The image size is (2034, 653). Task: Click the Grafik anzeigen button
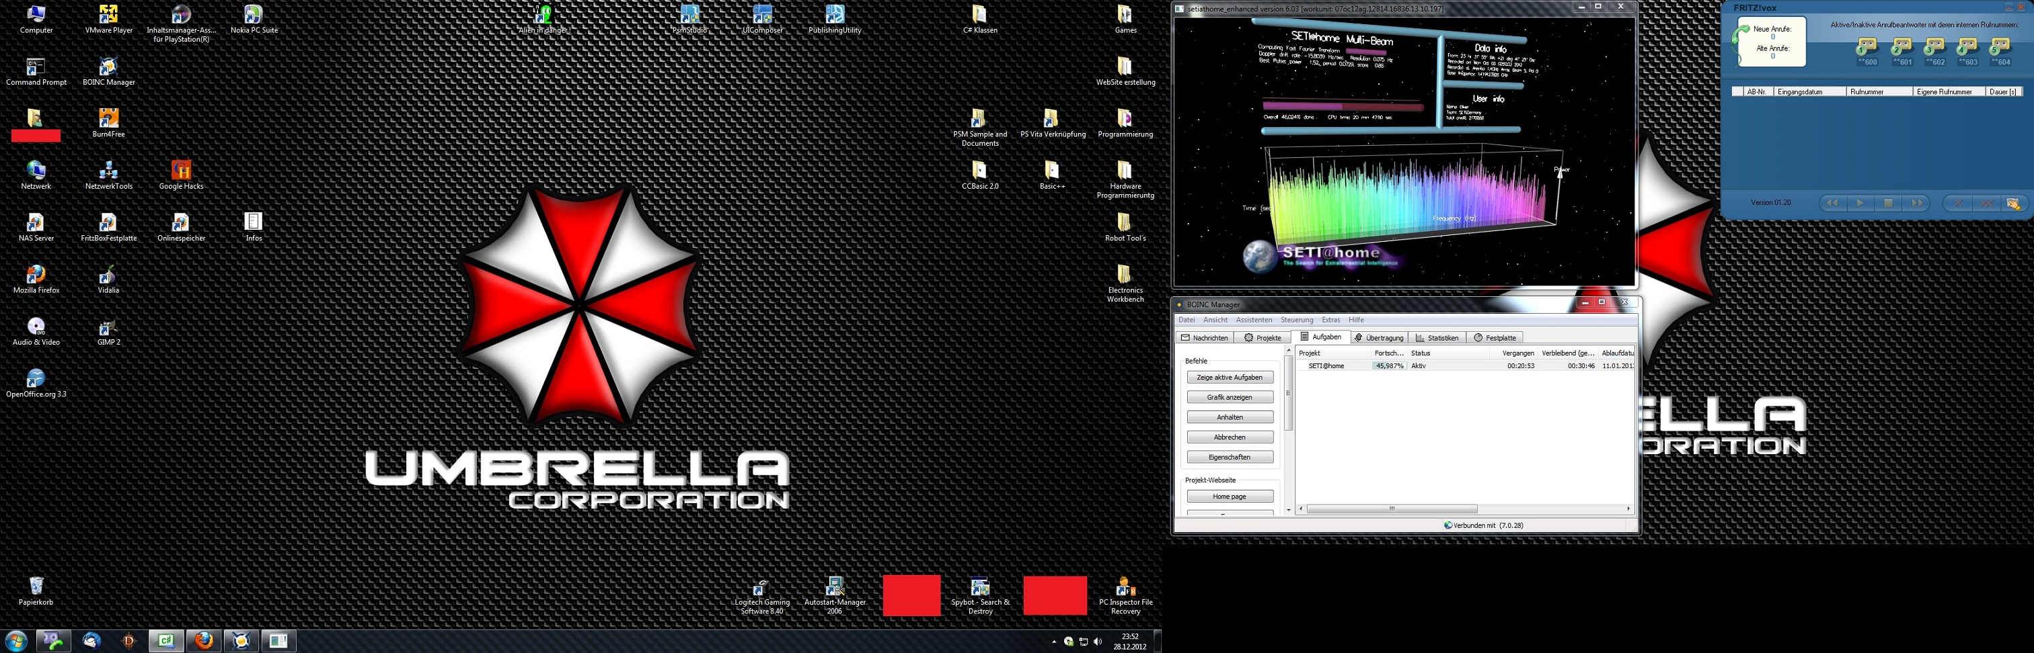coord(1230,398)
